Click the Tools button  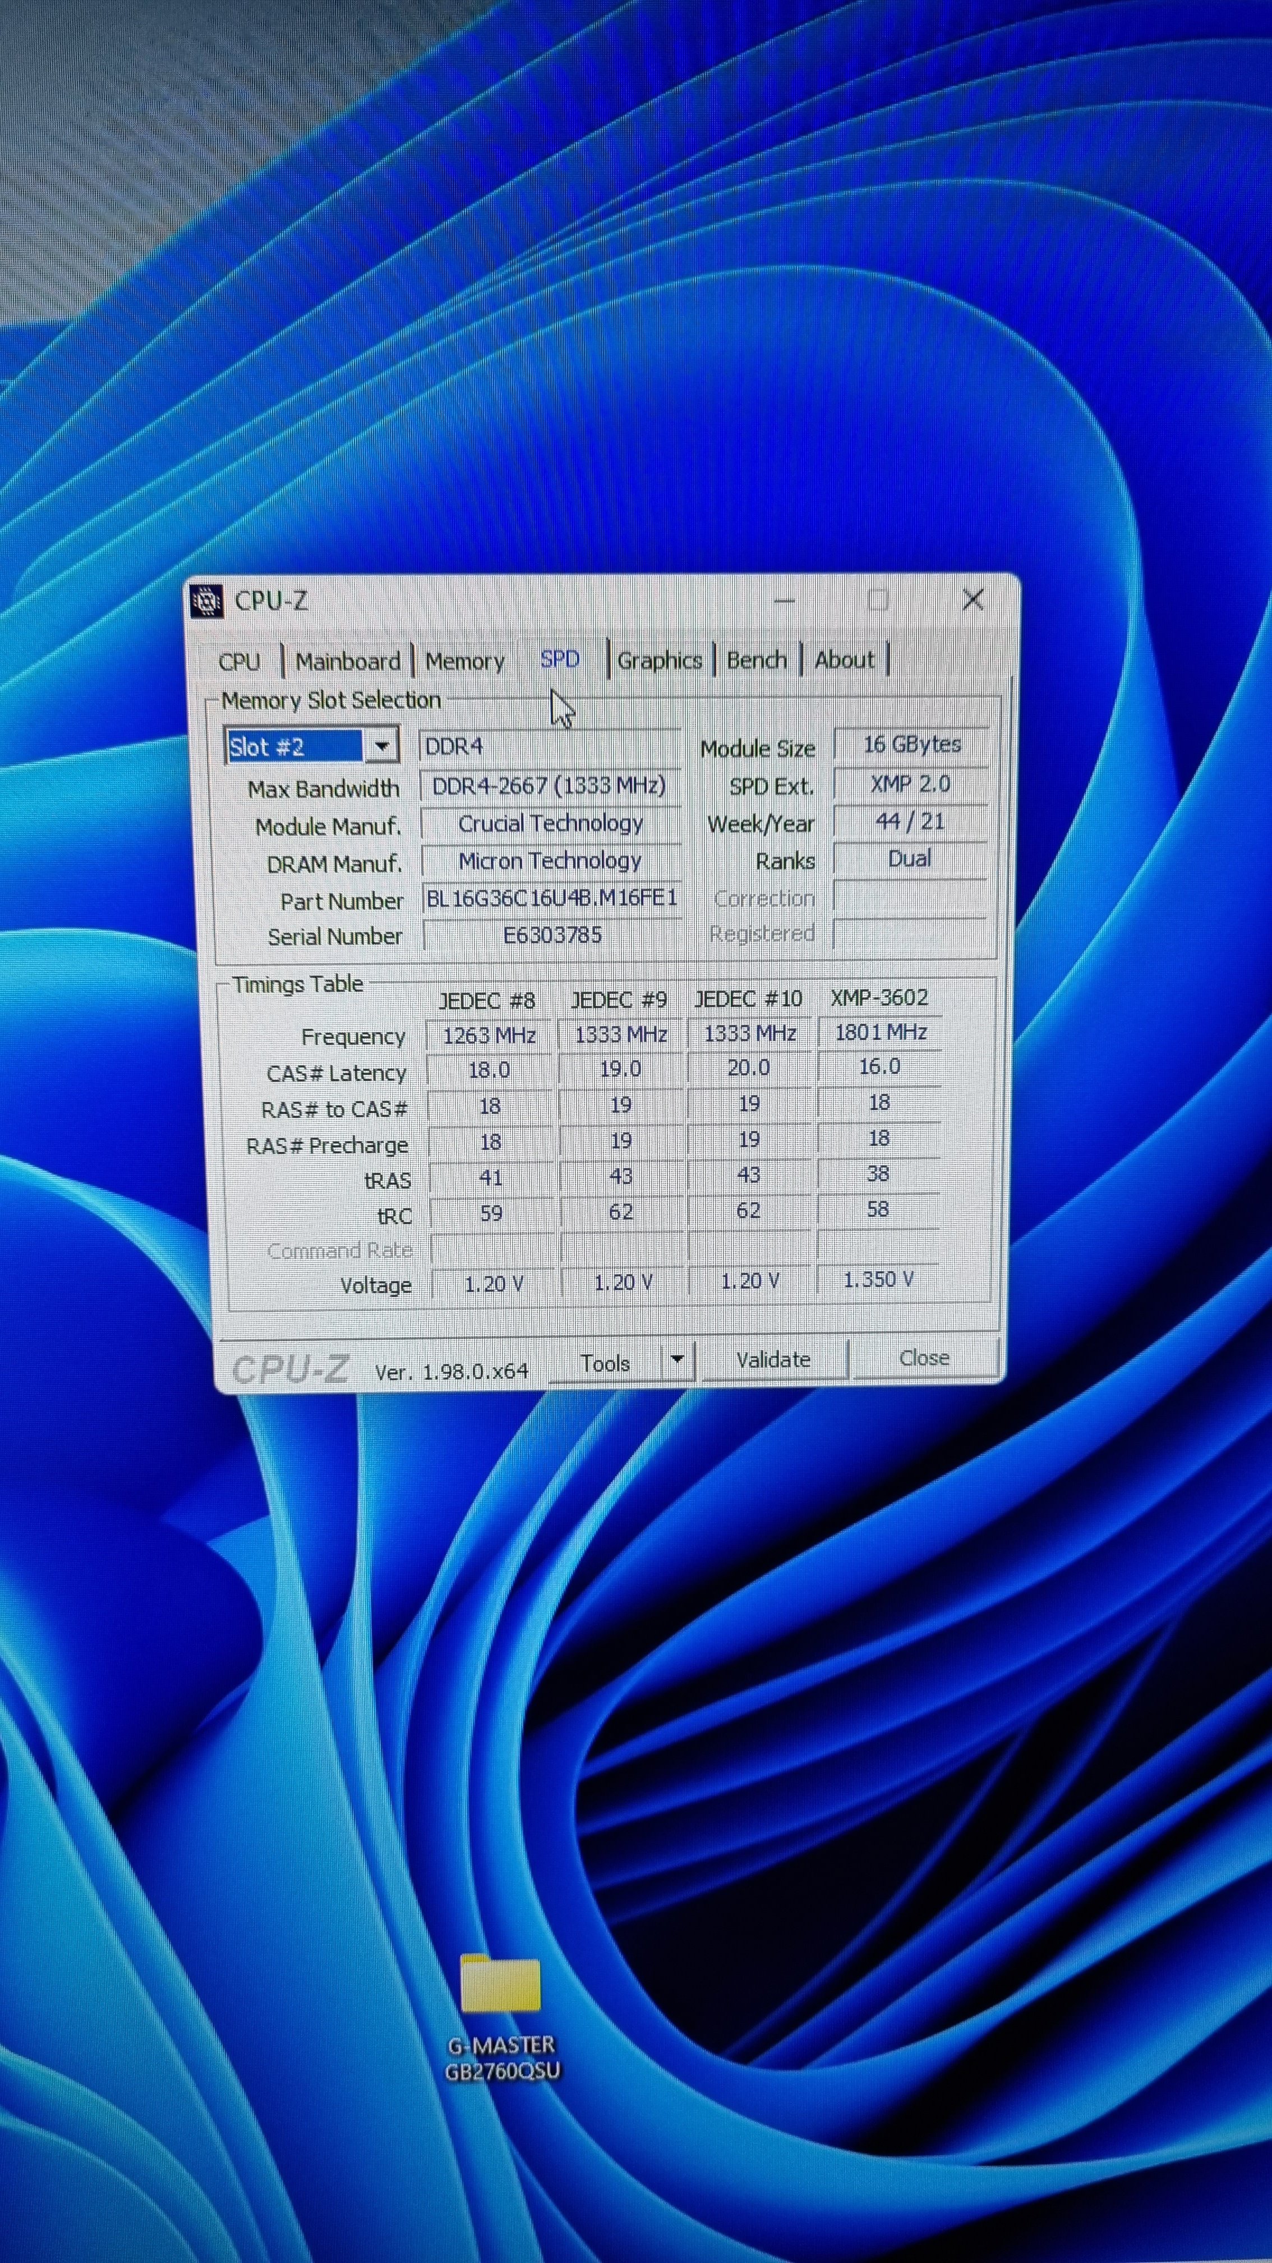605,1363
